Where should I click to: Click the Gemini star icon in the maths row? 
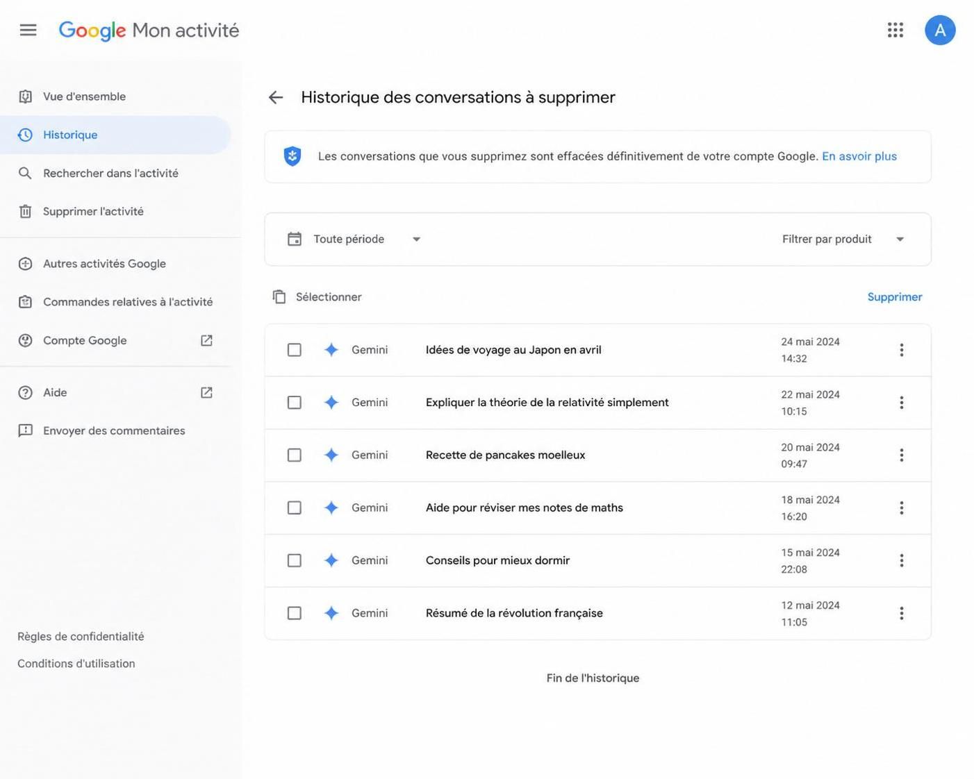331,508
